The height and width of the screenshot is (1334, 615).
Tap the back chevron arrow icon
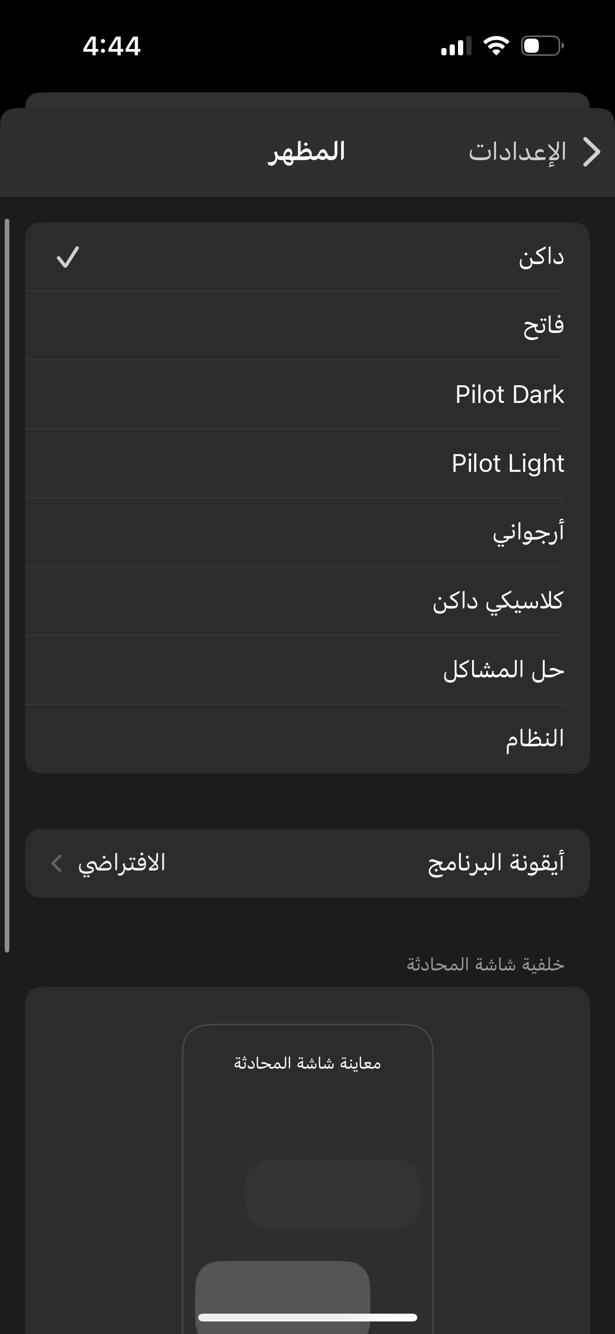(591, 152)
